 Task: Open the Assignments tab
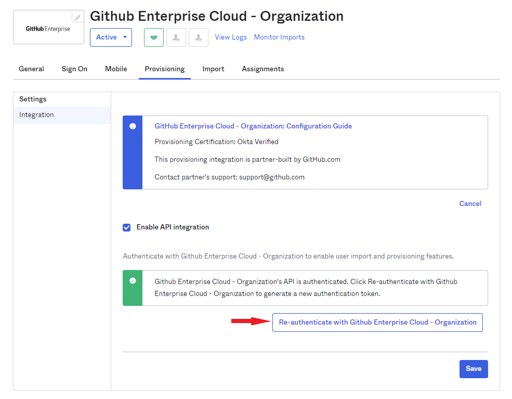(x=262, y=69)
